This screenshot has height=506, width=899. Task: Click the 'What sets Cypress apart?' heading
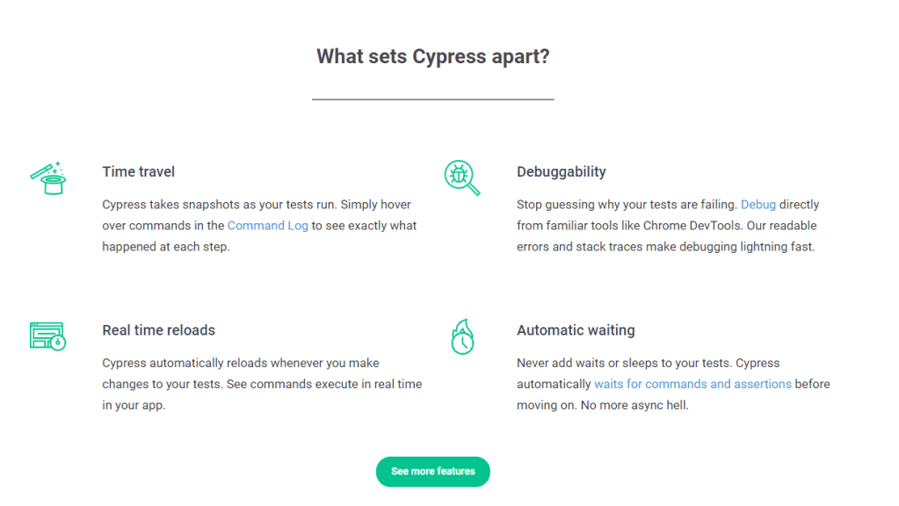coord(432,57)
